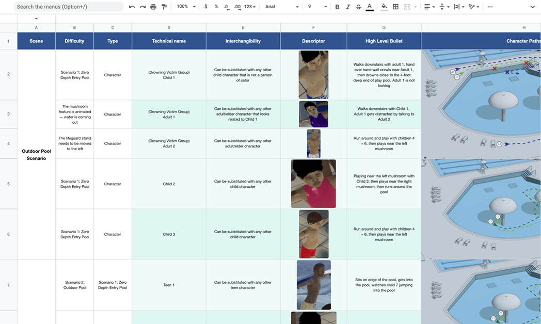Select row 2 header
The width and height of the screenshot is (541, 324).
tap(9, 74)
